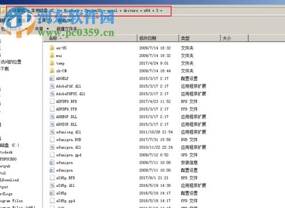Click the ADGELP configuration file icon
This screenshot has height=208, width=285.
(52, 78)
